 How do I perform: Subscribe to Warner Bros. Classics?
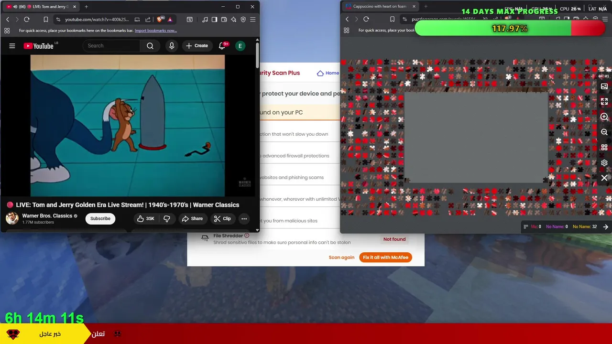100,219
